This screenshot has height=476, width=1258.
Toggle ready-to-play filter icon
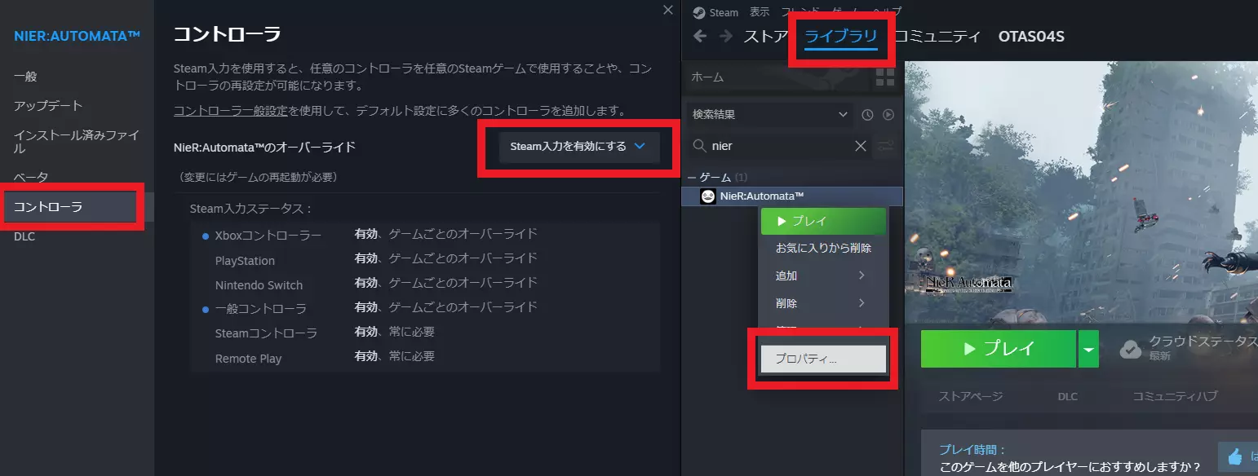point(888,115)
